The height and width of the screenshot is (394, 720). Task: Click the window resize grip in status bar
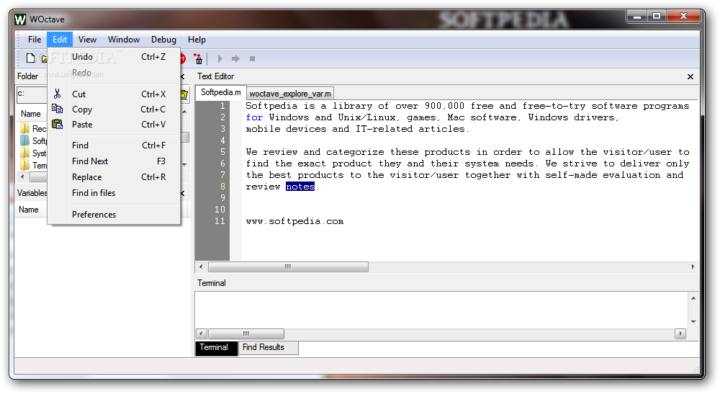tap(696, 370)
